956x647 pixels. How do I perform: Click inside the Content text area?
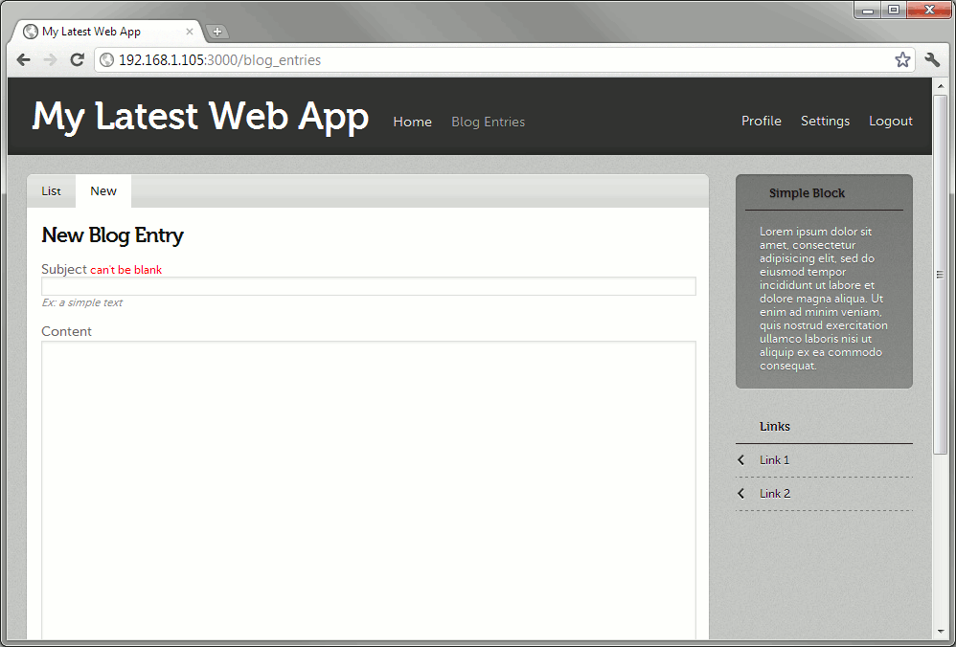(x=368, y=490)
